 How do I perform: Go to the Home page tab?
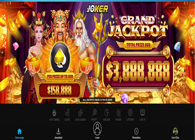pyautogui.click(x=19, y=134)
